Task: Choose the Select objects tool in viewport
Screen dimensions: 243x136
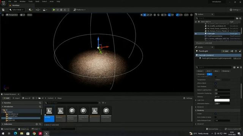Action: [x=141, y=15]
